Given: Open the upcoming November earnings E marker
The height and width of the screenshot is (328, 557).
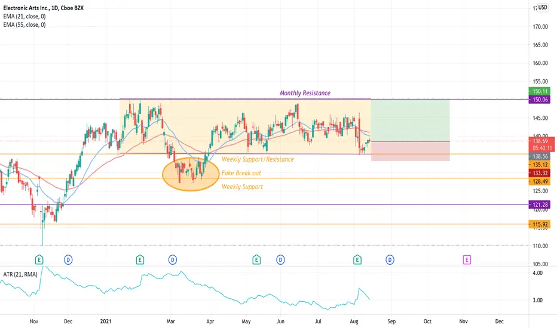Looking at the screenshot, I should 467,260.
